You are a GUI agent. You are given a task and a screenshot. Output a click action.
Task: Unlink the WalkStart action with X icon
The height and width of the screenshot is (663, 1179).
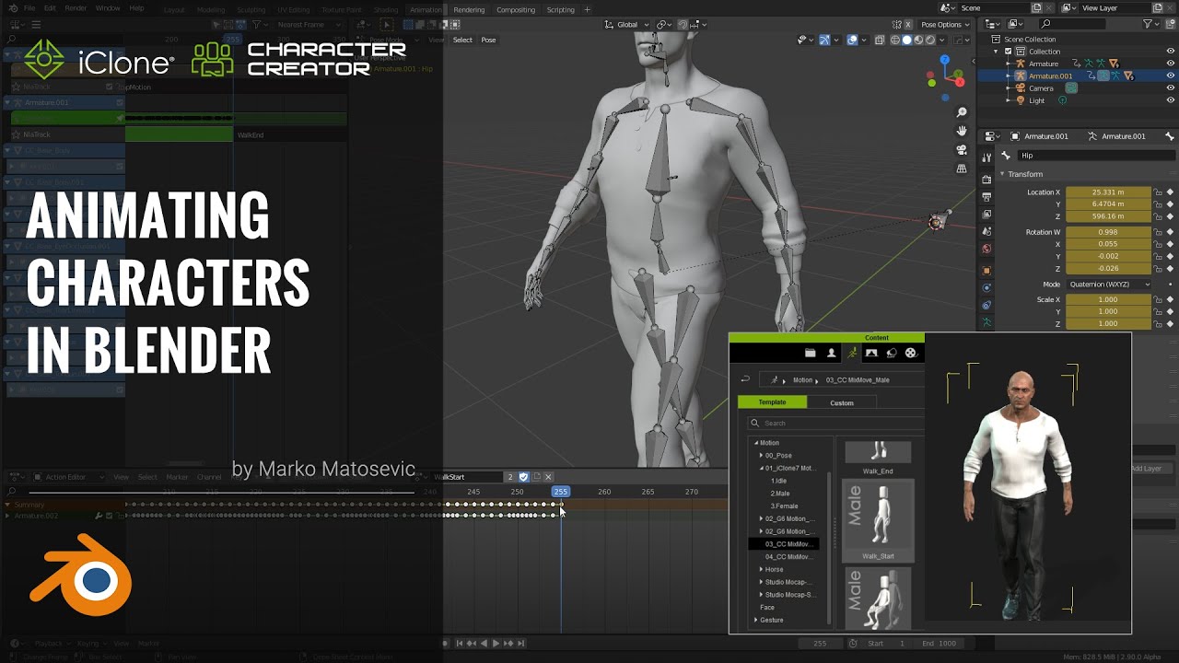point(548,477)
